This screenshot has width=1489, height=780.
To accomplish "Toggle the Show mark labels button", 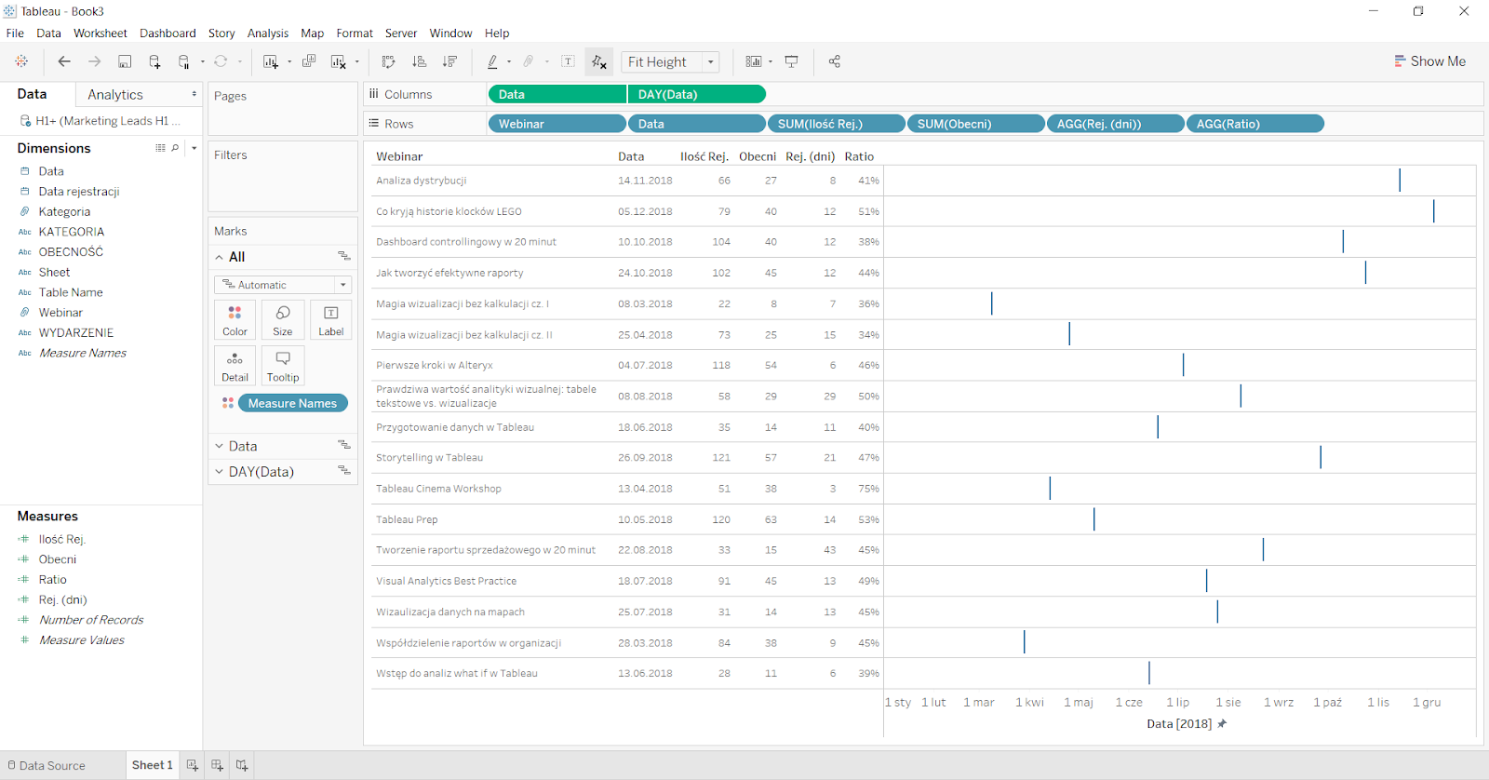I will tap(568, 61).
